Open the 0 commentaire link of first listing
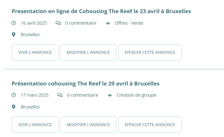Viewport: 224px width, 137px height. pos(81,23)
